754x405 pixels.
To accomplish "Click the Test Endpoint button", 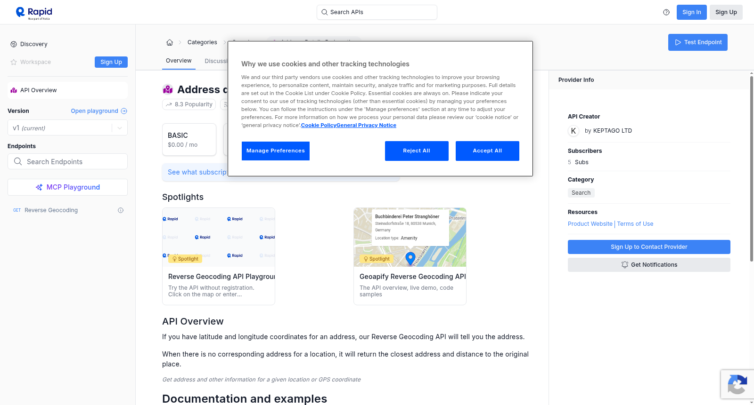I will pyautogui.click(x=698, y=42).
